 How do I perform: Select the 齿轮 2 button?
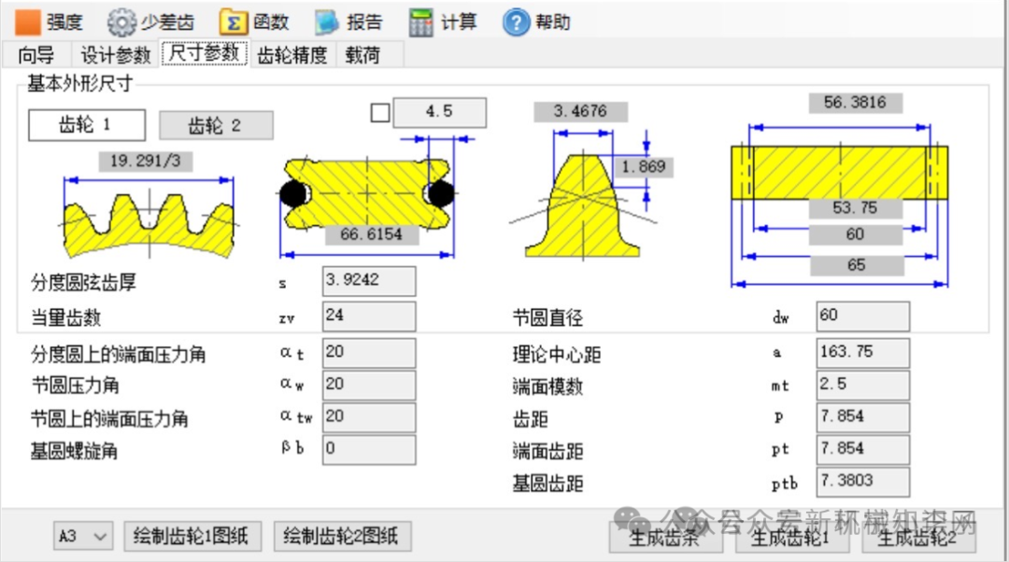pyautogui.click(x=216, y=125)
